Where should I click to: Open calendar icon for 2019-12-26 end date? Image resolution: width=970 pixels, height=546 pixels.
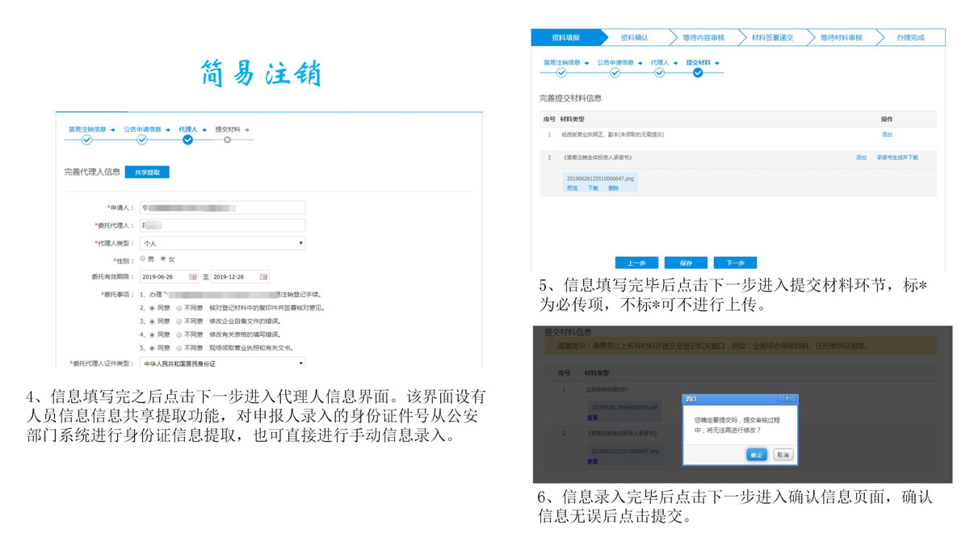point(263,277)
